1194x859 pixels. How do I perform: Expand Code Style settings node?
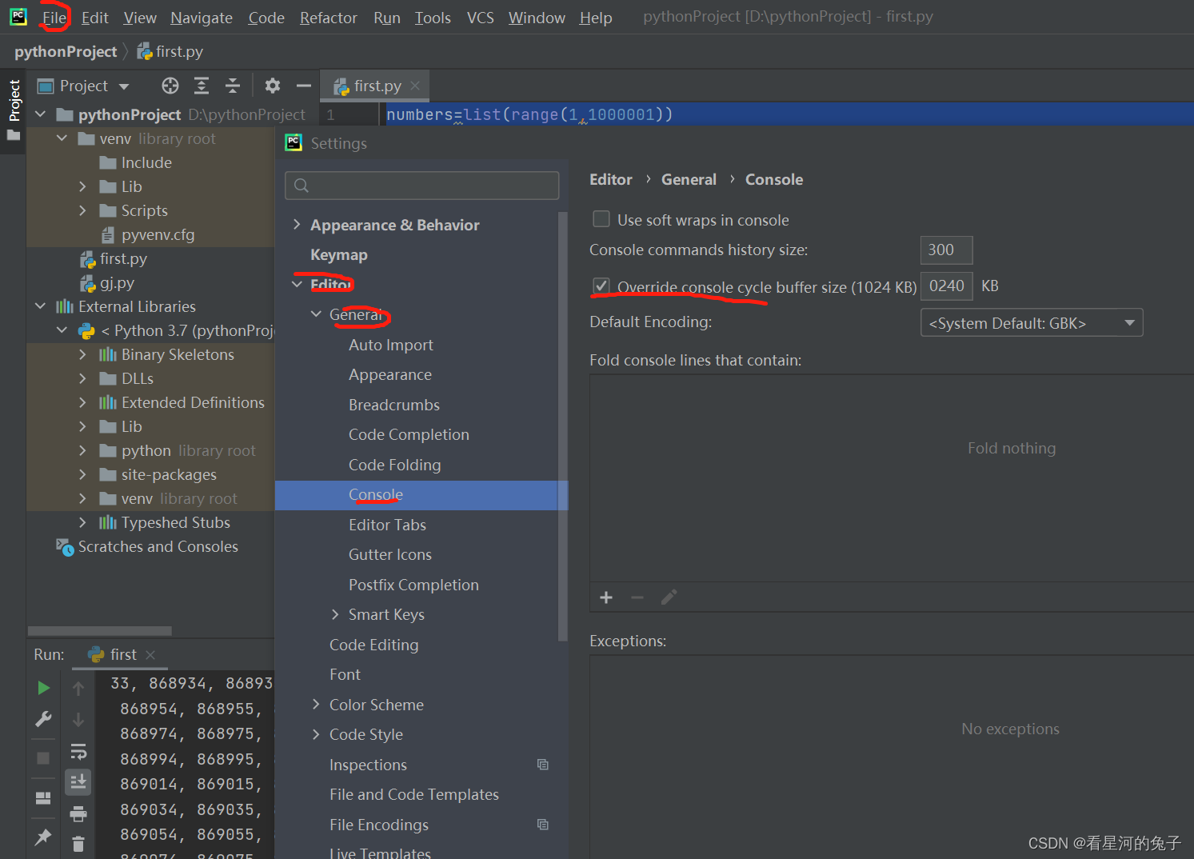pyautogui.click(x=316, y=734)
